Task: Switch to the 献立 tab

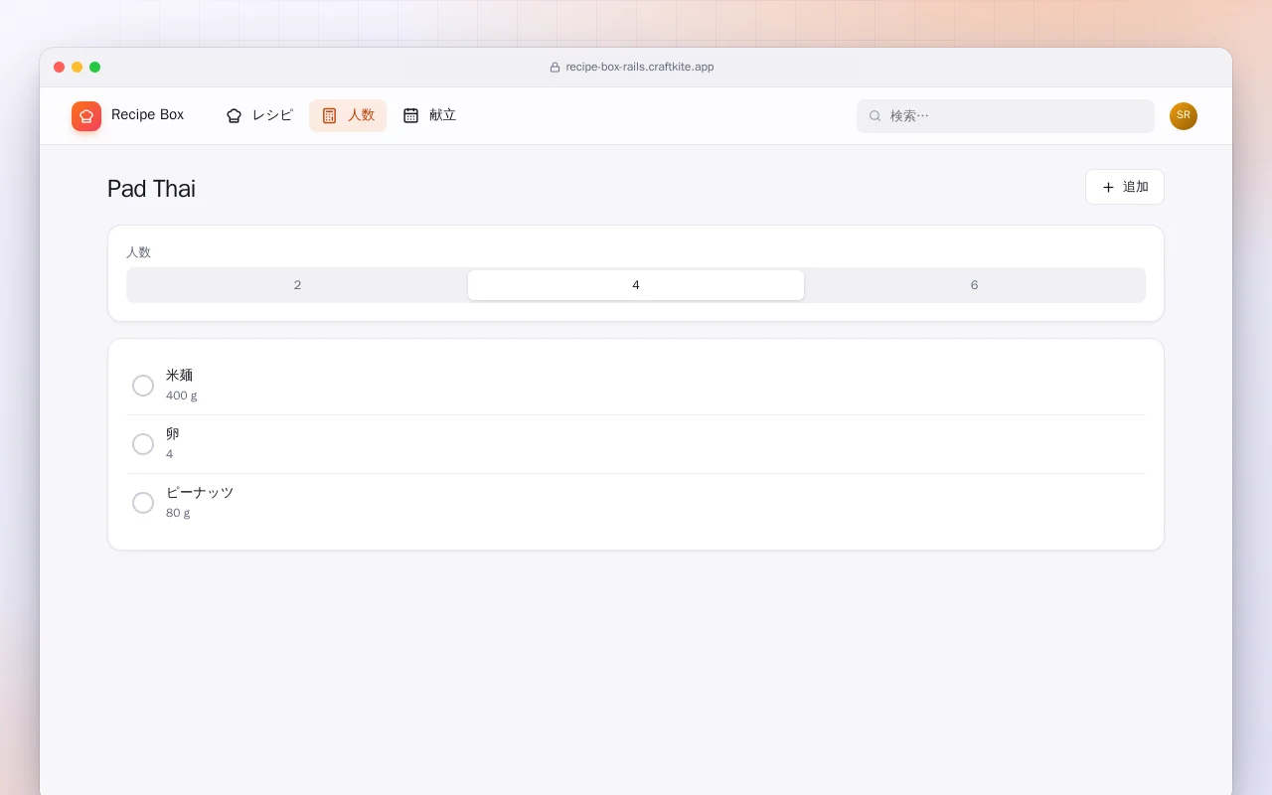Action: (429, 115)
